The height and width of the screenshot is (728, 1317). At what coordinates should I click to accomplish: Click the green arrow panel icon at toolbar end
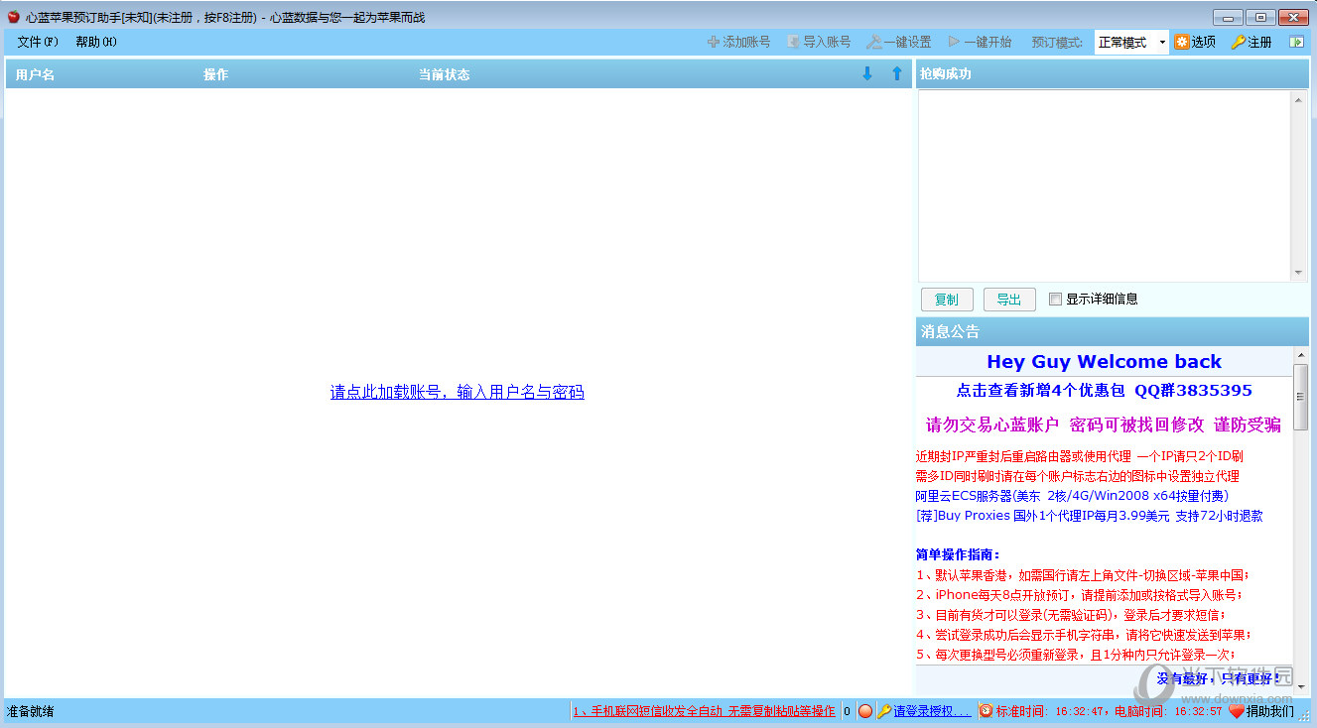click(x=1296, y=42)
